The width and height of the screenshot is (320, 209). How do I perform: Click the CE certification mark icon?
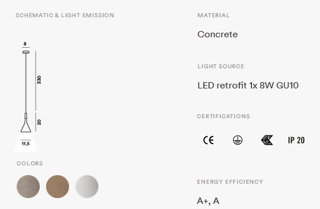click(208, 140)
